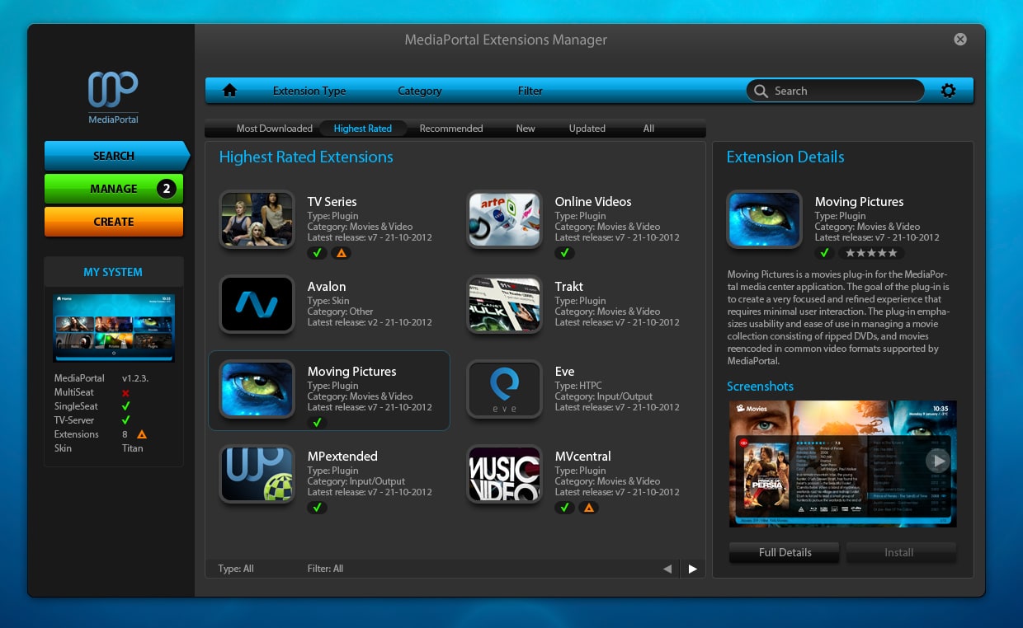Image resolution: width=1023 pixels, height=628 pixels.
Task: Go to next page arrow
Action: (692, 569)
